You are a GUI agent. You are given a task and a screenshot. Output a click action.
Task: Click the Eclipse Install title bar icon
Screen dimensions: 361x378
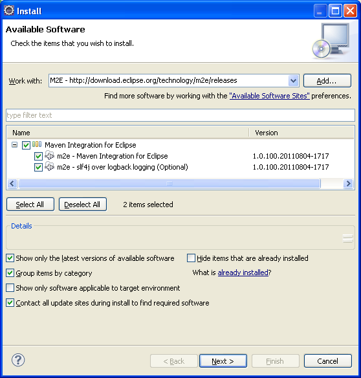(9, 10)
